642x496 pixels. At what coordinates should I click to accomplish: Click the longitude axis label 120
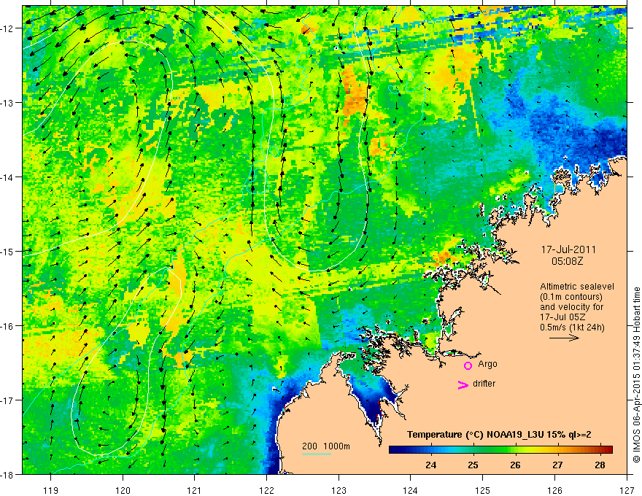pos(123,490)
